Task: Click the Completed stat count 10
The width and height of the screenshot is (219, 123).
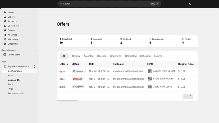Action: (x=61, y=43)
